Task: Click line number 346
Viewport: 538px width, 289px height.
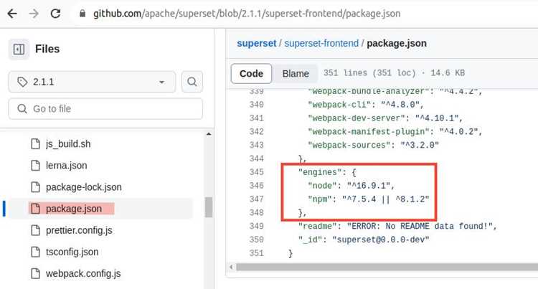Action: pos(256,186)
